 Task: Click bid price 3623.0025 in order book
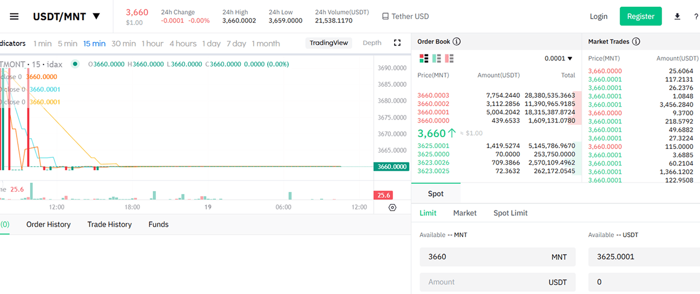pos(433,171)
